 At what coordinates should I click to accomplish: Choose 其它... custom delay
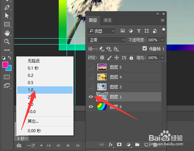45,121
